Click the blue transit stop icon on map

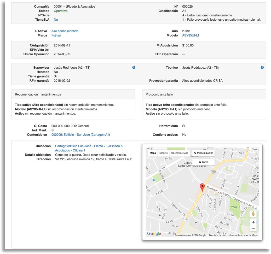[x=154, y=180]
